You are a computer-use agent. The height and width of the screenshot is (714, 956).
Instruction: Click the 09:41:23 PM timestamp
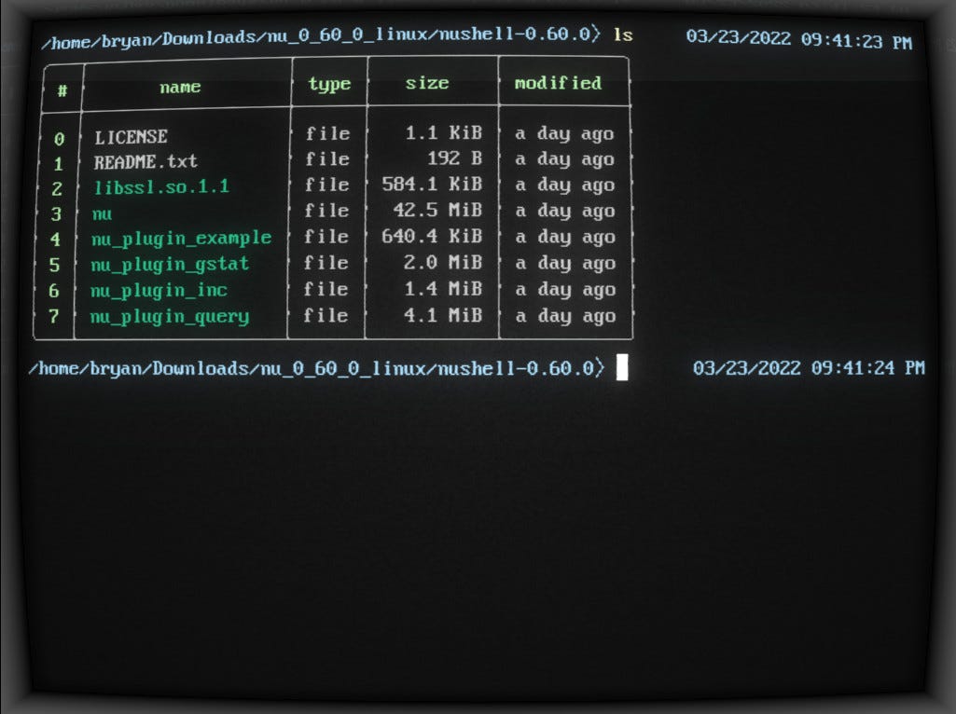point(856,41)
